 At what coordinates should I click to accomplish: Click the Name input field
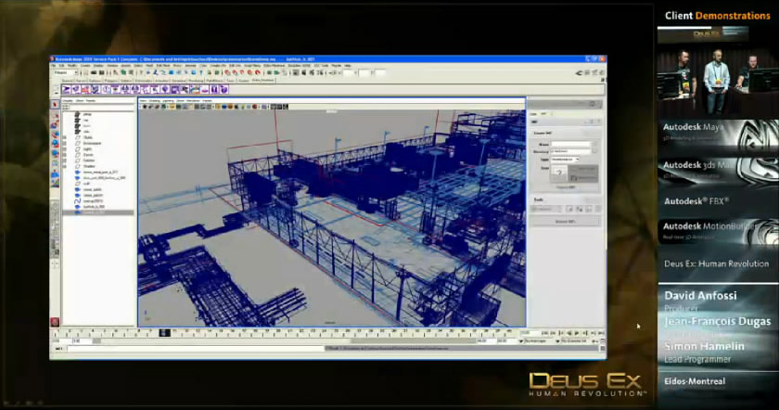569,145
